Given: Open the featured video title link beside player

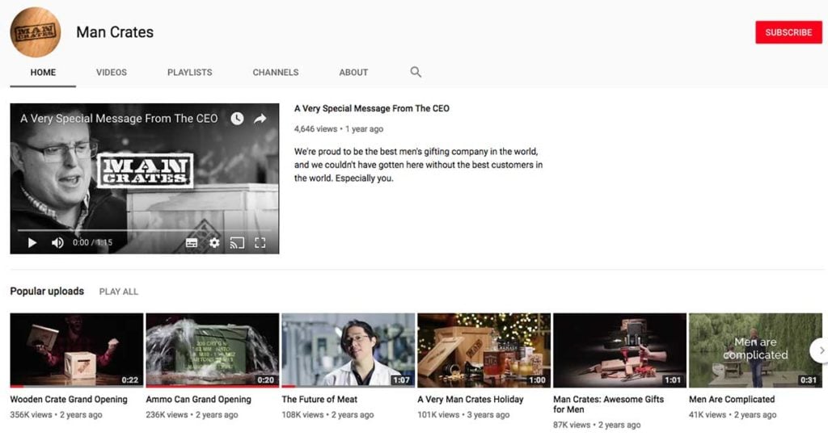Looking at the screenshot, I should coord(372,109).
